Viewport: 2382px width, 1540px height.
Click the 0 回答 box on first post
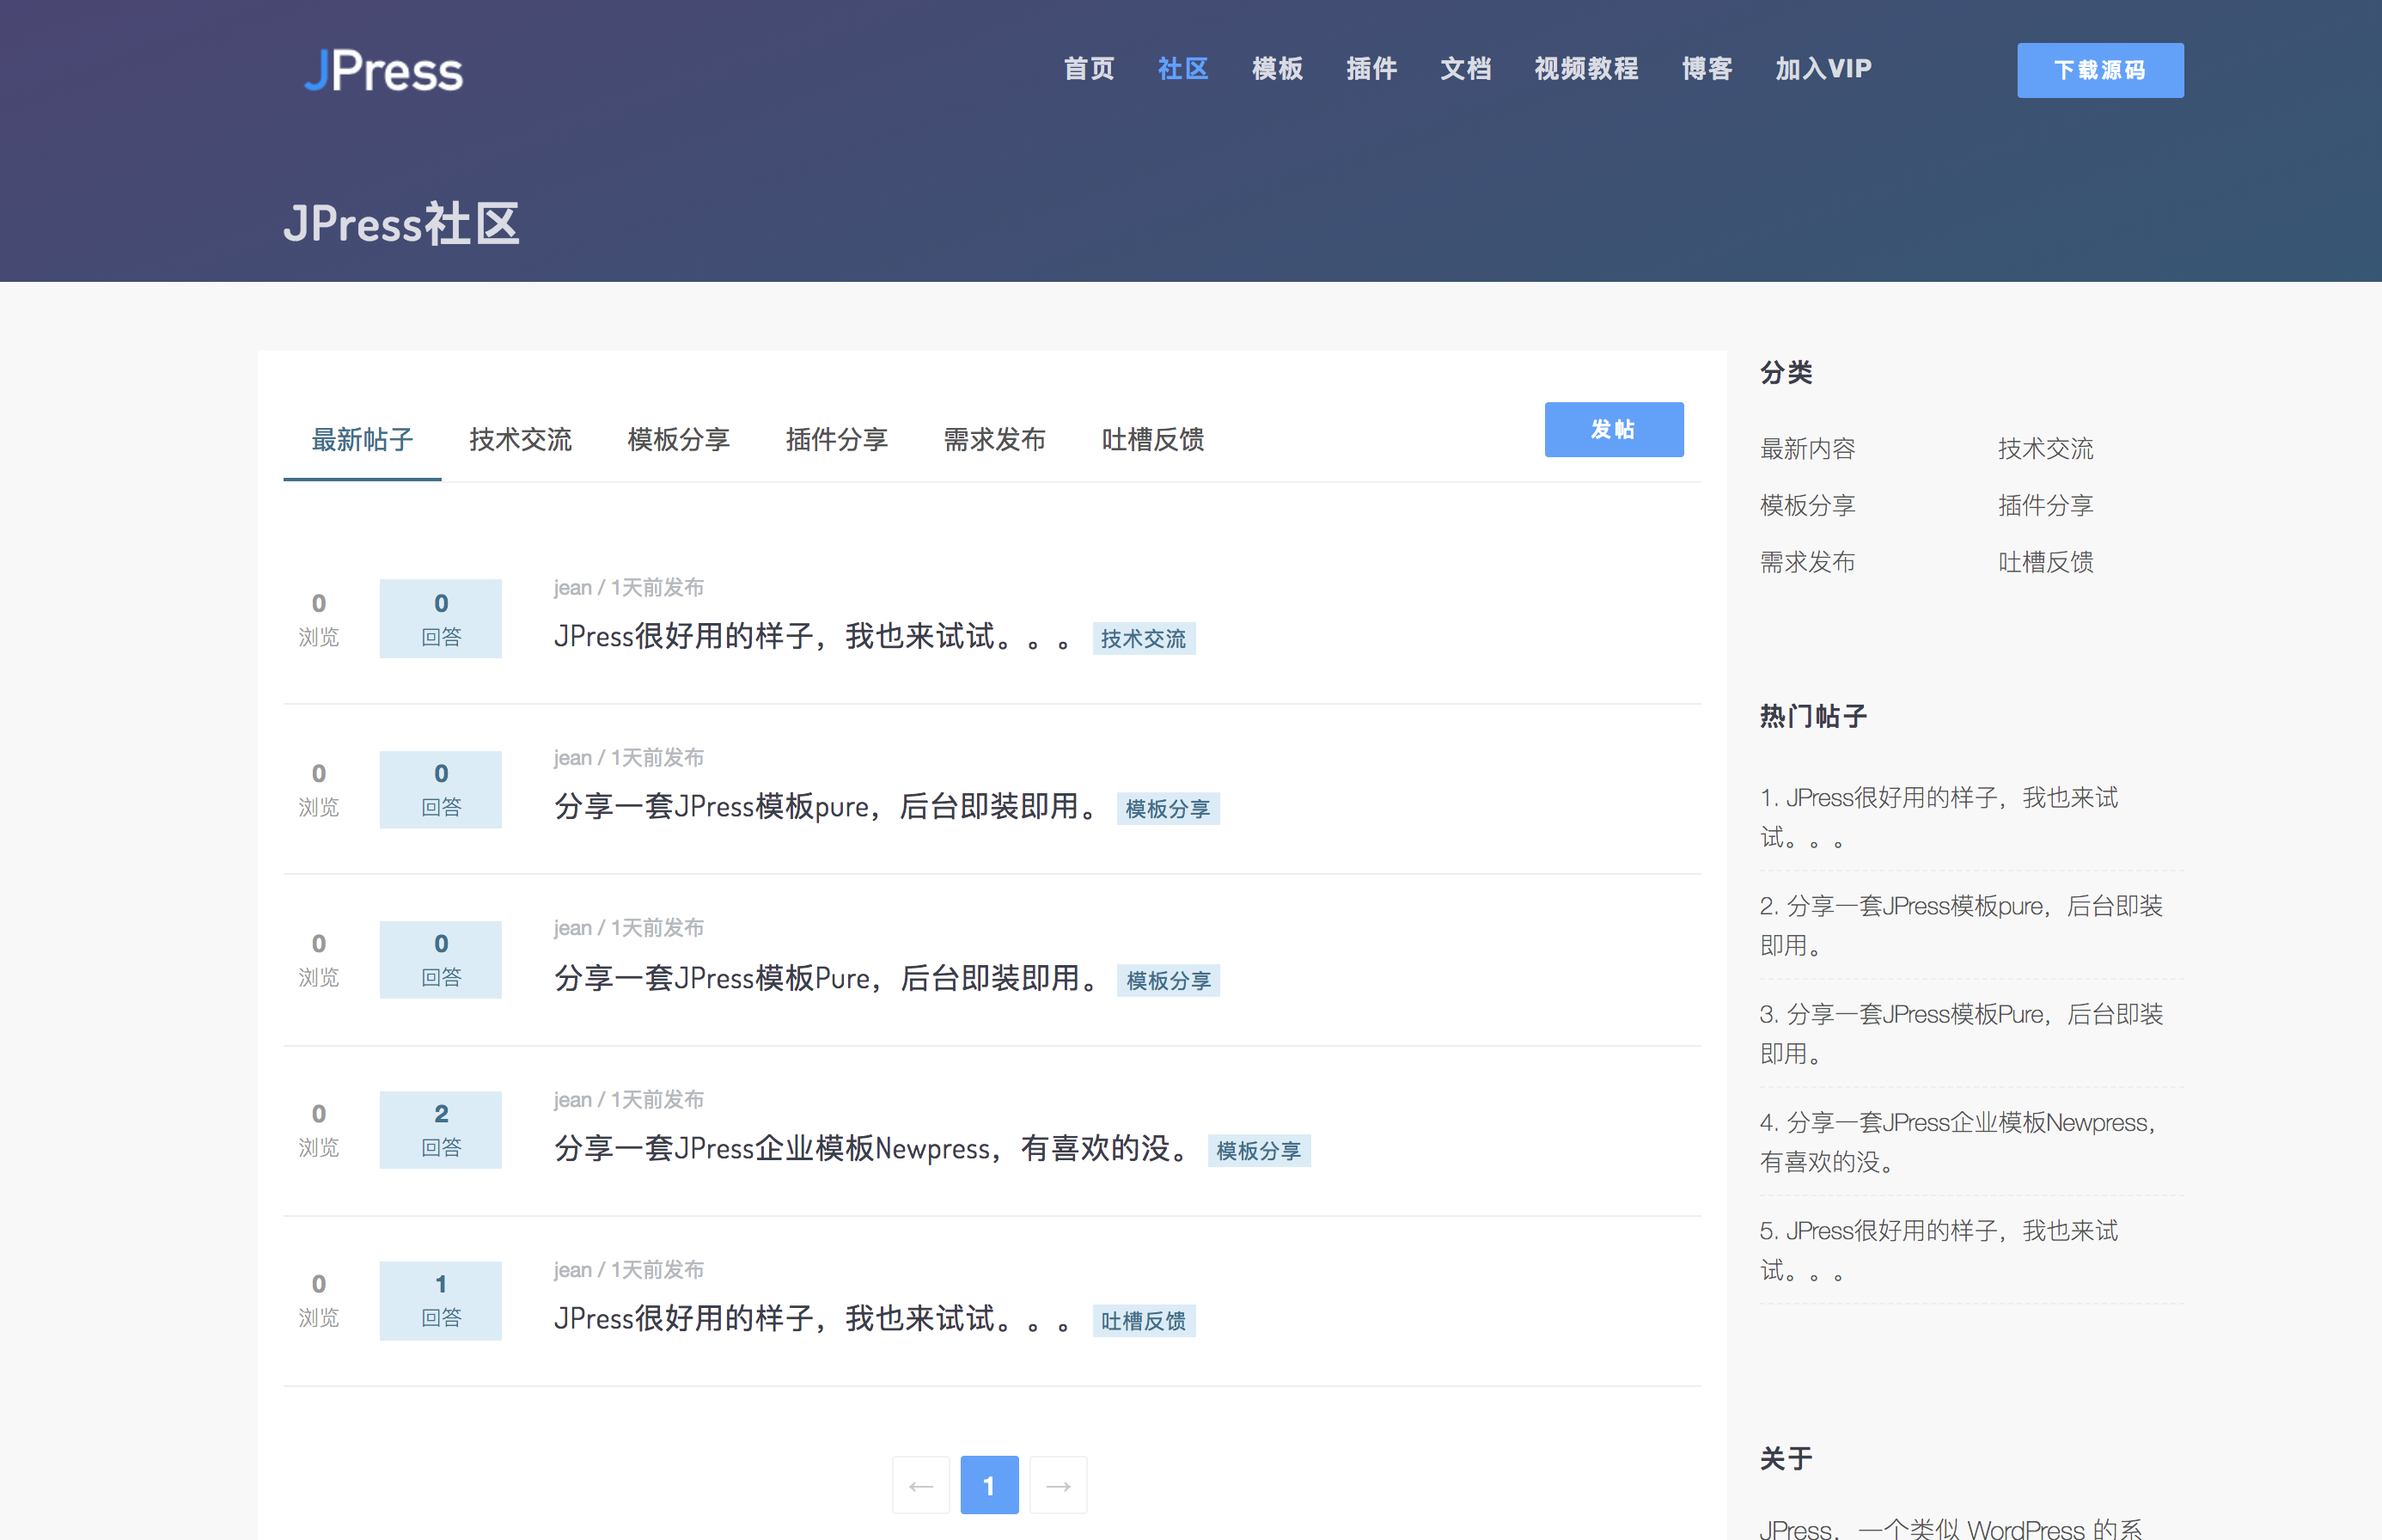tap(440, 618)
